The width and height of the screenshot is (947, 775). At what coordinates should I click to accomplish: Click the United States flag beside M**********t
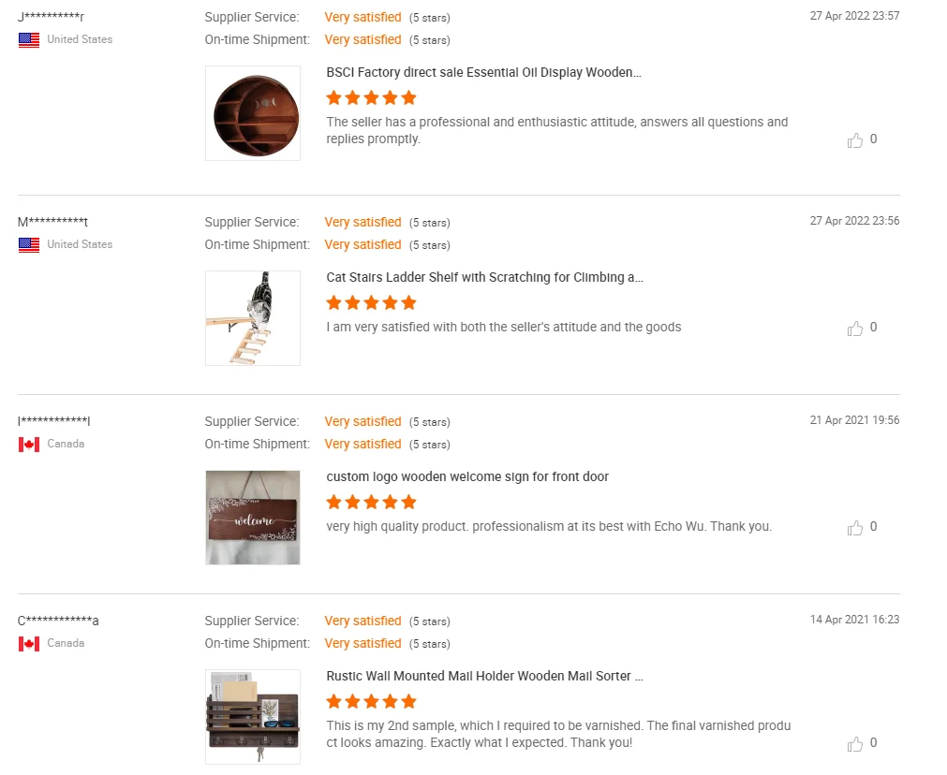(29, 245)
